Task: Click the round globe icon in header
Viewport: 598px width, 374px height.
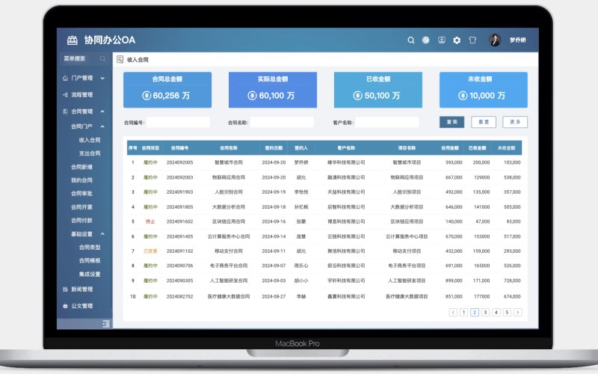Action: 425,40
